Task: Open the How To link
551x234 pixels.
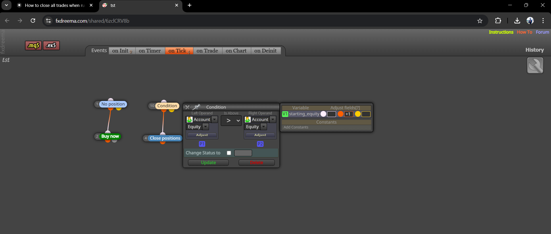Action: (x=525, y=32)
